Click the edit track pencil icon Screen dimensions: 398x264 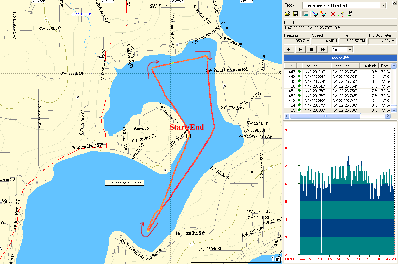[341, 14]
